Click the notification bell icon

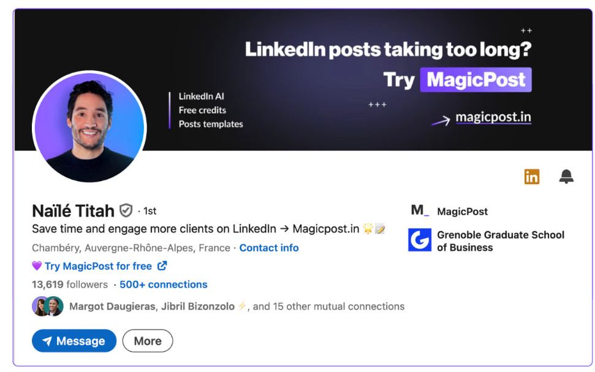pos(566,177)
